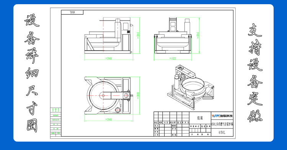The height and width of the screenshot is (150, 287).
Task: Click the ≈1920 dimension under front view
Action: tap(173, 58)
